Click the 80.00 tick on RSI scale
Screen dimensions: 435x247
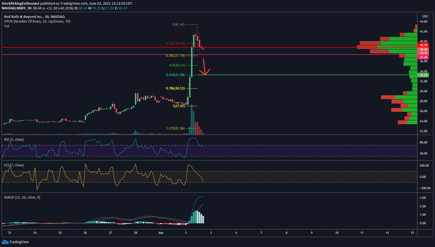tap(423, 142)
